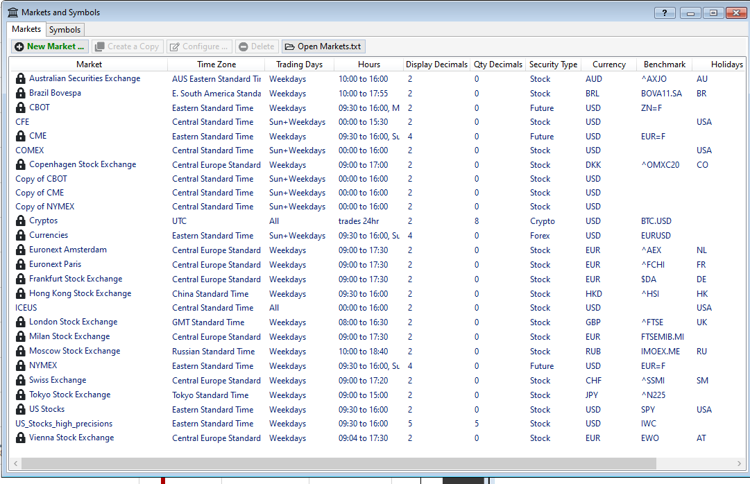Image resolution: width=750 pixels, height=484 pixels.
Task: Click the lock icon beside Hong Kong Stock Exchange
Action: tap(21, 293)
